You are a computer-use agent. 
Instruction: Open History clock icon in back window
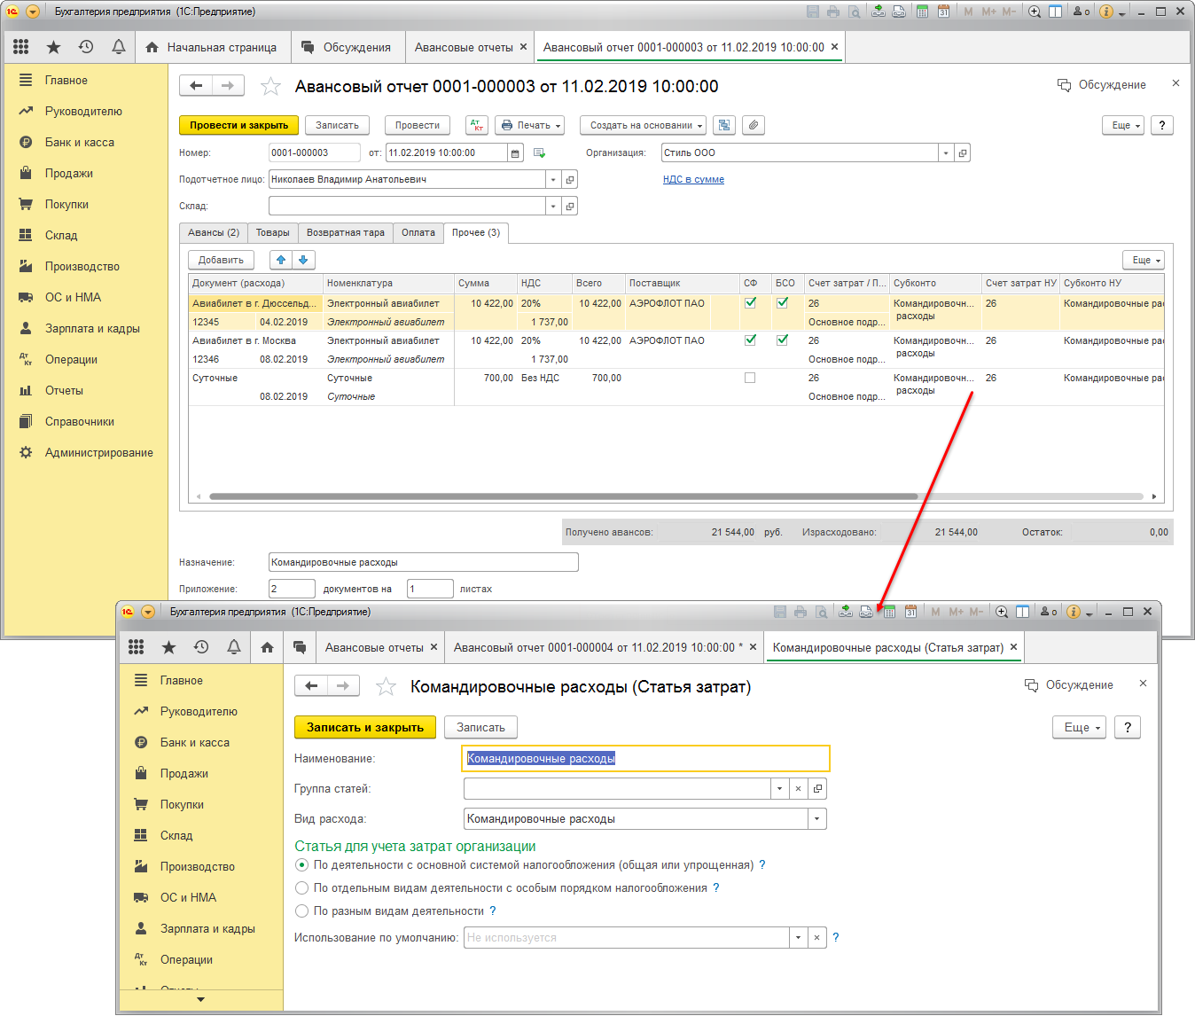pos(86,47)
